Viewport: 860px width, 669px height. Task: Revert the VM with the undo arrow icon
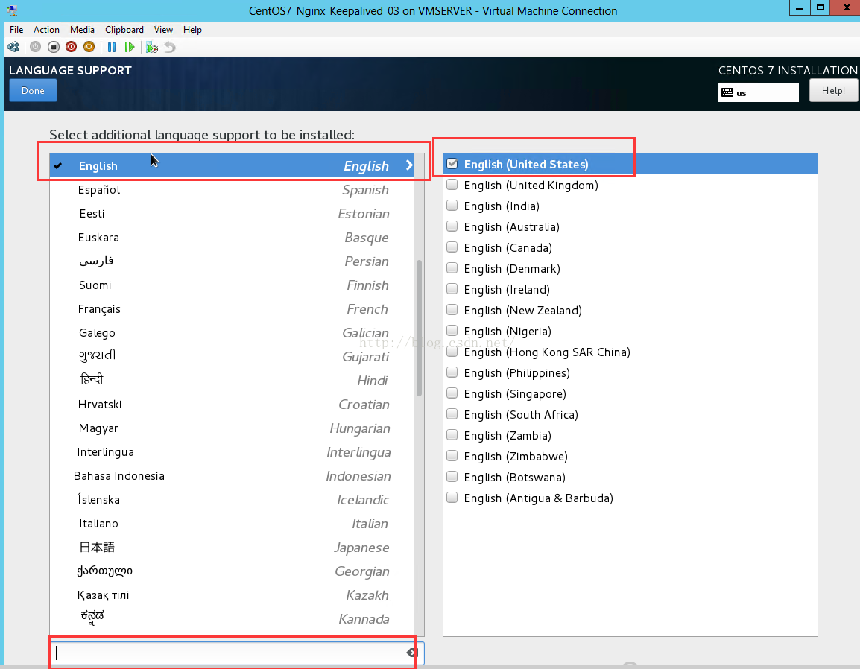point(170,47)
